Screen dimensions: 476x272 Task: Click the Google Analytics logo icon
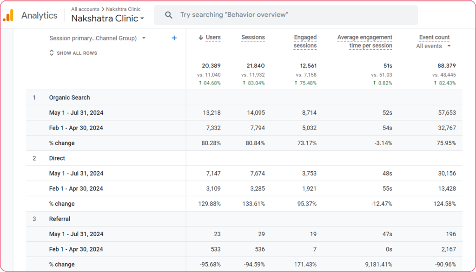[8, 15]
